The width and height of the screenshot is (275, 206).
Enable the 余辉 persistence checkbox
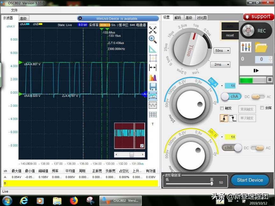(x=262, y=108)
